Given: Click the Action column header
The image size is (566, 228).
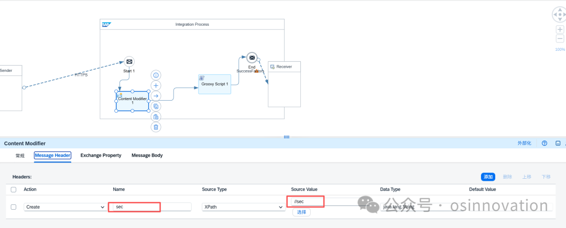Looking at the screenshot, I should [x=30, y=189].
